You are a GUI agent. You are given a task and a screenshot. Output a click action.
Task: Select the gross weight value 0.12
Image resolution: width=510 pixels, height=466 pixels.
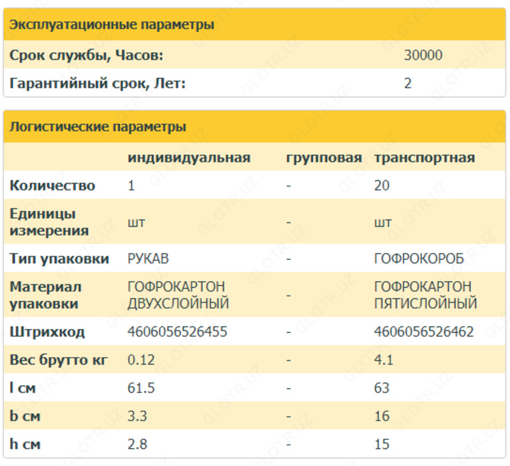click(x=141, y=360)
